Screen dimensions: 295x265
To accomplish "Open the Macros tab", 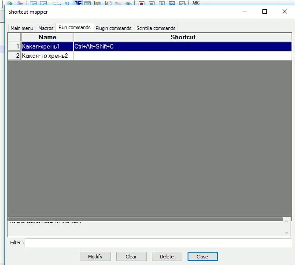I will 46,28.
